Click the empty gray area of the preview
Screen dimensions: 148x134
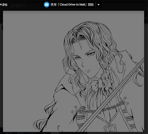(30, 50)
